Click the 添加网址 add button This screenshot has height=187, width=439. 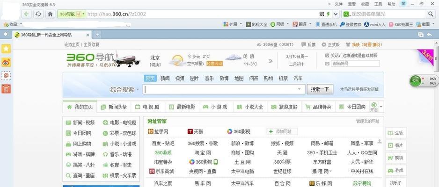[282, 131]
